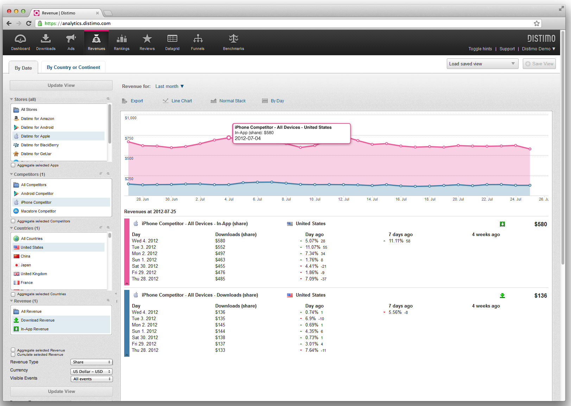Open the Ads megaphone icon
The image size is (571, 406).
click(71, 39)
